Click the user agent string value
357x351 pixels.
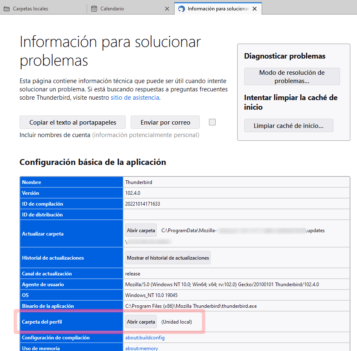coord(222,285)
